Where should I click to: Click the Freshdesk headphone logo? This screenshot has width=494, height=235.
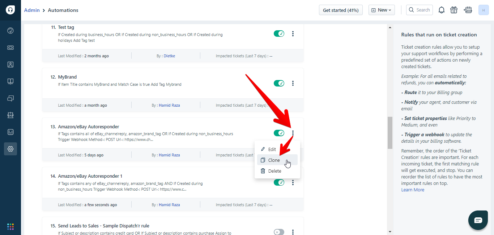click(x=10, y=10)
